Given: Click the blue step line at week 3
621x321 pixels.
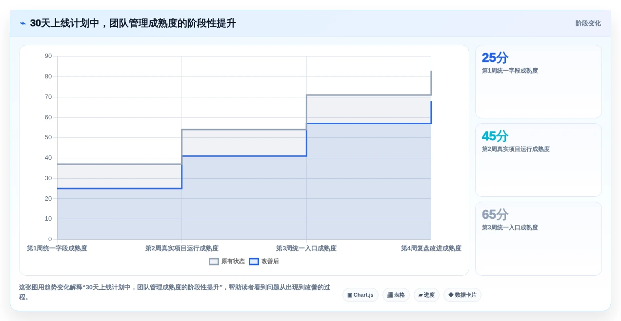Looking at the screenshot, I should tap(369, 123).
